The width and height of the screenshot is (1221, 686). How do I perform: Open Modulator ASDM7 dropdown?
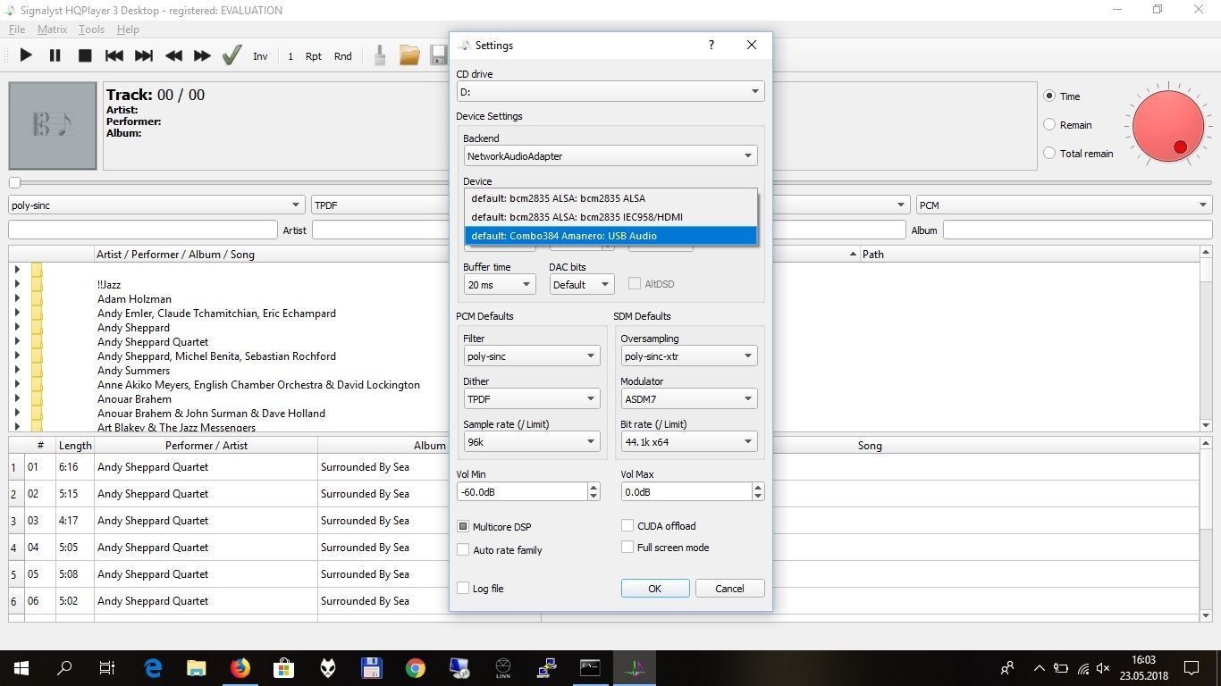[x=688, y=398]
